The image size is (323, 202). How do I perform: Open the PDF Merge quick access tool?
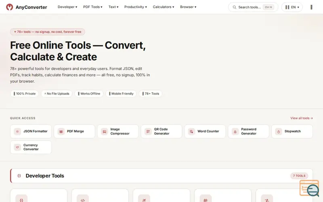click(74, 131)
